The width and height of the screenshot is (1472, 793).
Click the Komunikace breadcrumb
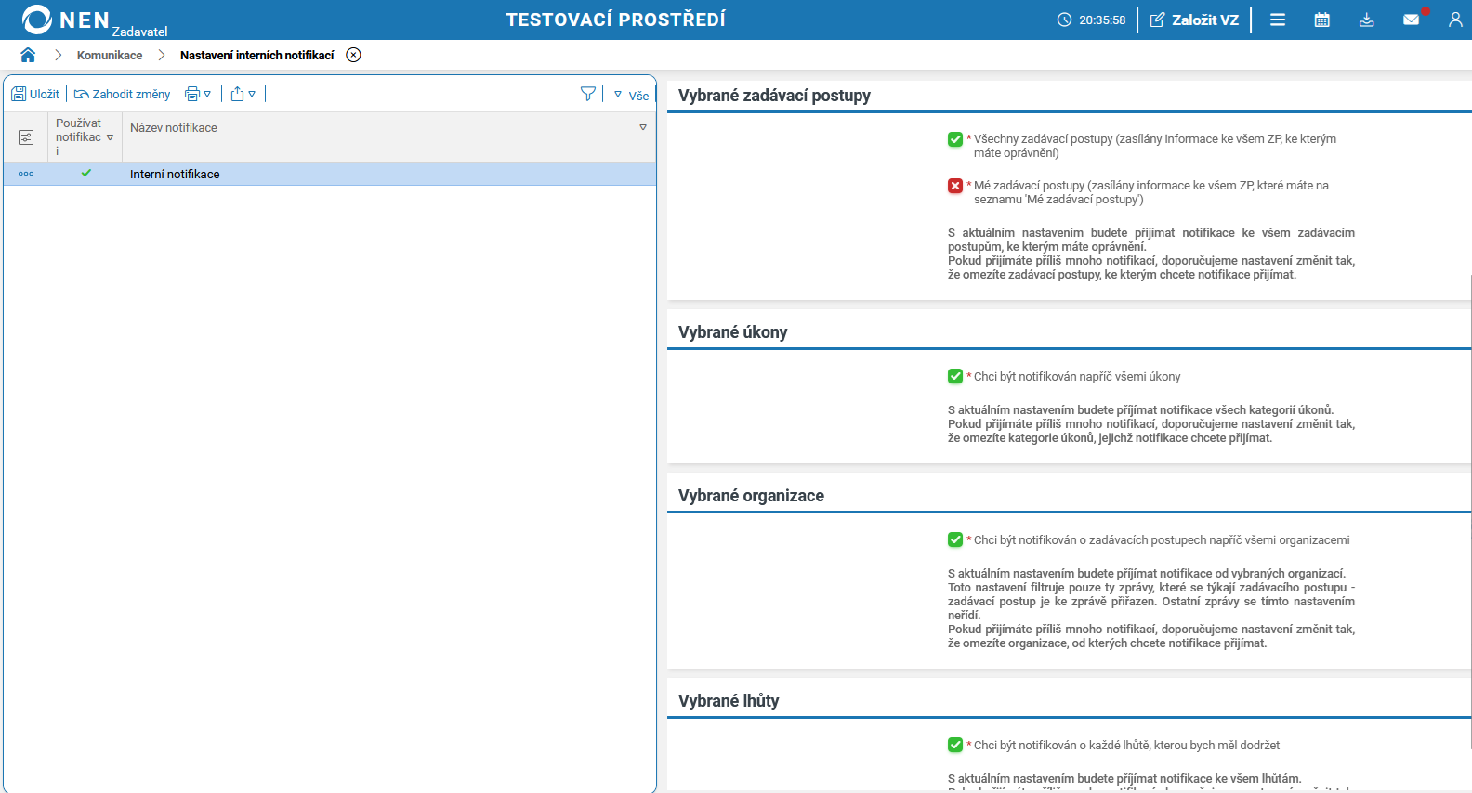point(110,56)
